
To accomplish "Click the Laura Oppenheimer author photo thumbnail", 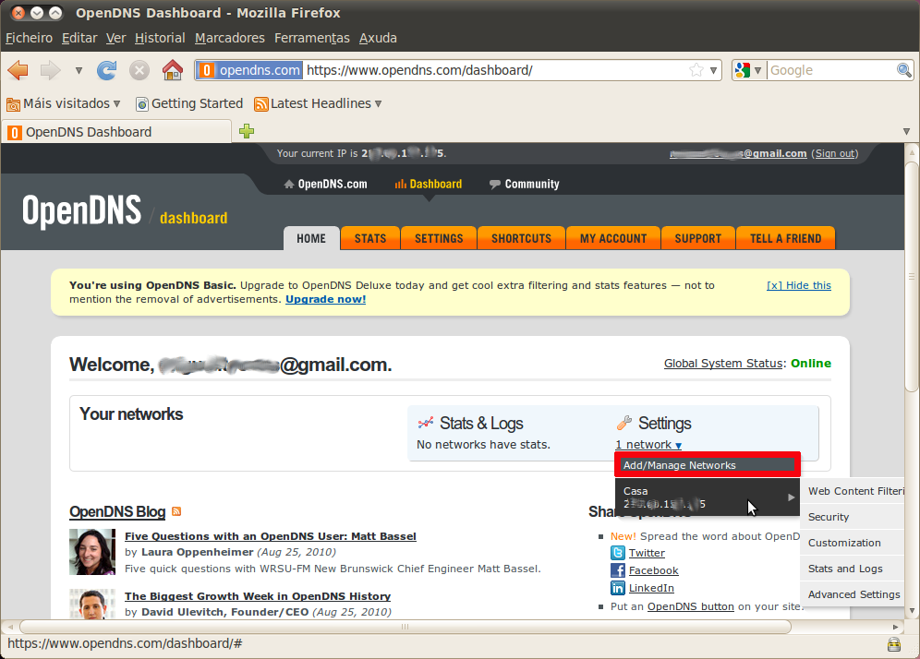I will click(x=92, y=552).
